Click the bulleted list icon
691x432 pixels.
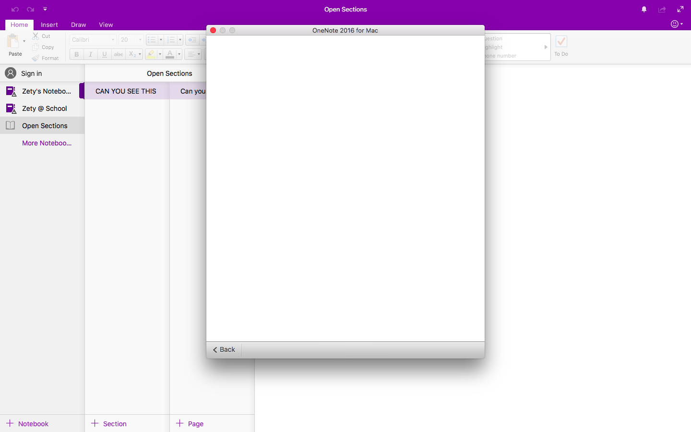pos(152,40)
